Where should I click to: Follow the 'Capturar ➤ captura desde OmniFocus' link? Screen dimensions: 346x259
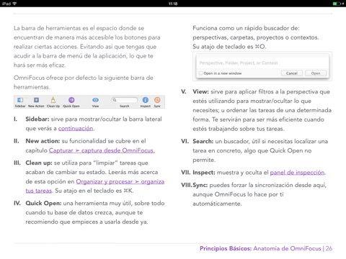(x=102, y=150)
